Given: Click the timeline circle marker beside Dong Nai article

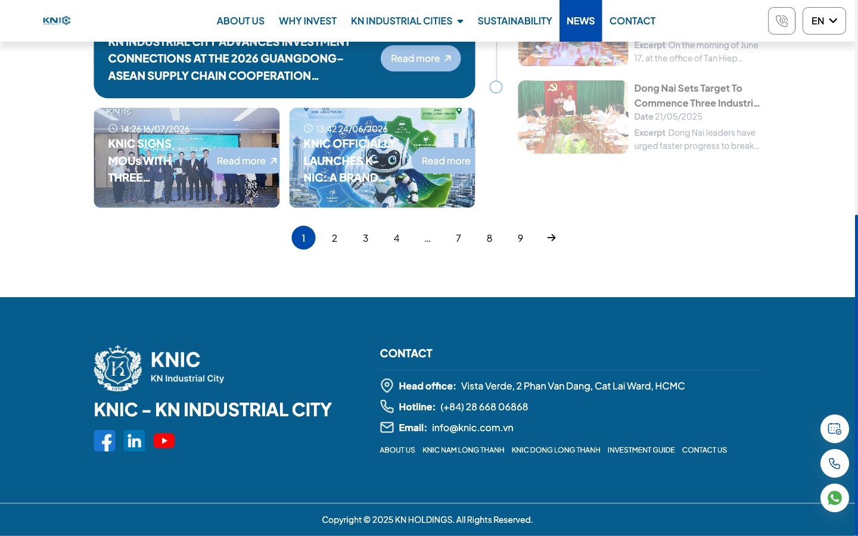Looking at the screenshot, I should tap(496, 87).
